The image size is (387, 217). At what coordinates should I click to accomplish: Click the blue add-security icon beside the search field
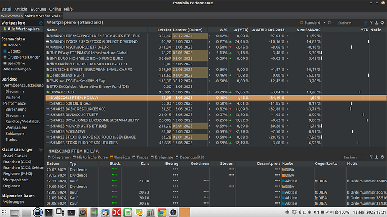point(366,22)
